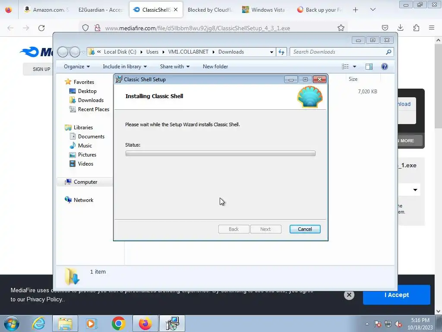
Task: Open the Share with dropdown
Action: [175, 67]
